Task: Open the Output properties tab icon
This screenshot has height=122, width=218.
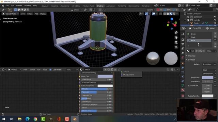Action: coord(183,44)
